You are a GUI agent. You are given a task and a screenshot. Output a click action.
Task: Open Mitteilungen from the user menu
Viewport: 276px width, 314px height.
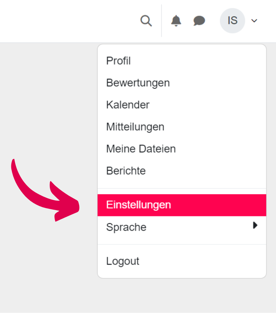pyautogui.click(x=135, y=127)
